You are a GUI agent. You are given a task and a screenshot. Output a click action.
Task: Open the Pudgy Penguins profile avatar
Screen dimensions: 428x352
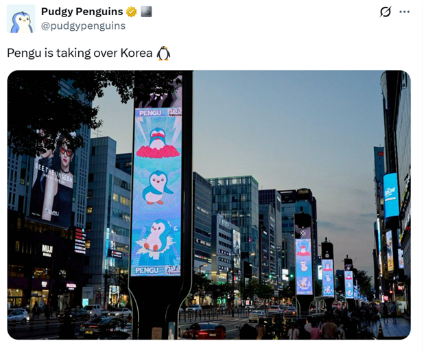21,19
